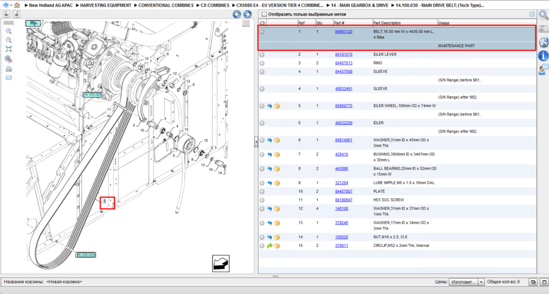
Task: Click the toolbar drag handle above zoom icons
Action: (x=9, y=22)
